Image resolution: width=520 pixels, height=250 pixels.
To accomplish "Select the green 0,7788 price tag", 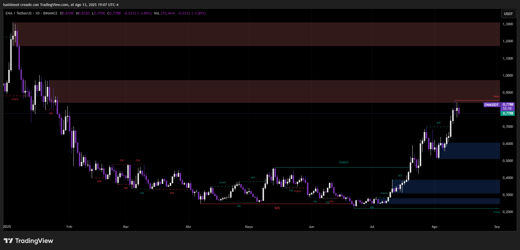I will [x=507, y=113].
